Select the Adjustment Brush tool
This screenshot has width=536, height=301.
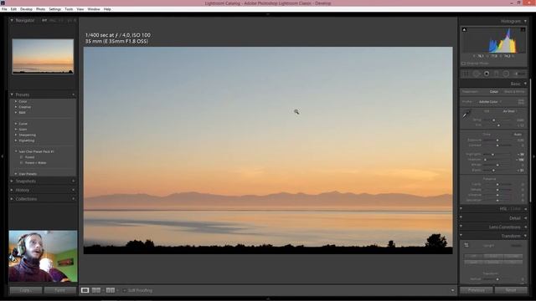point(520,74)
